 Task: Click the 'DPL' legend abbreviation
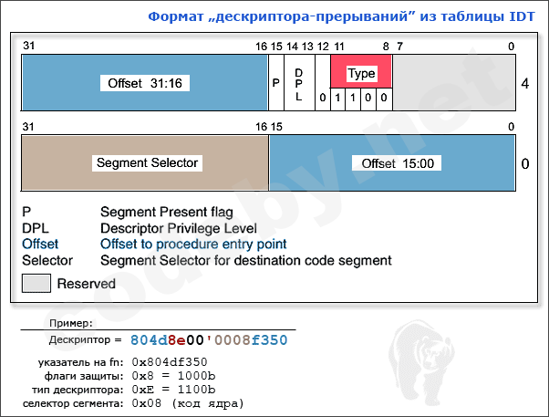click(36, 228)
